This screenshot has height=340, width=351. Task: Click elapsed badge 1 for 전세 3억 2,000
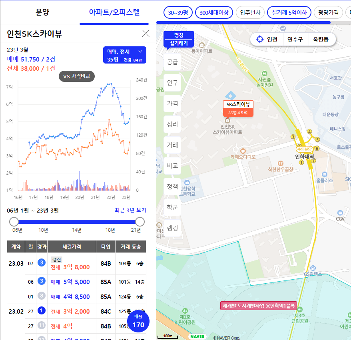42,310
